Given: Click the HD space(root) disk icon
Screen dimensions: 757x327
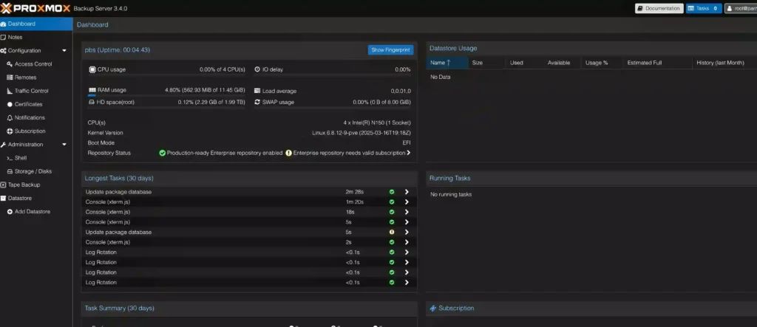Looking at the screenshot, I should pos(92,102).
